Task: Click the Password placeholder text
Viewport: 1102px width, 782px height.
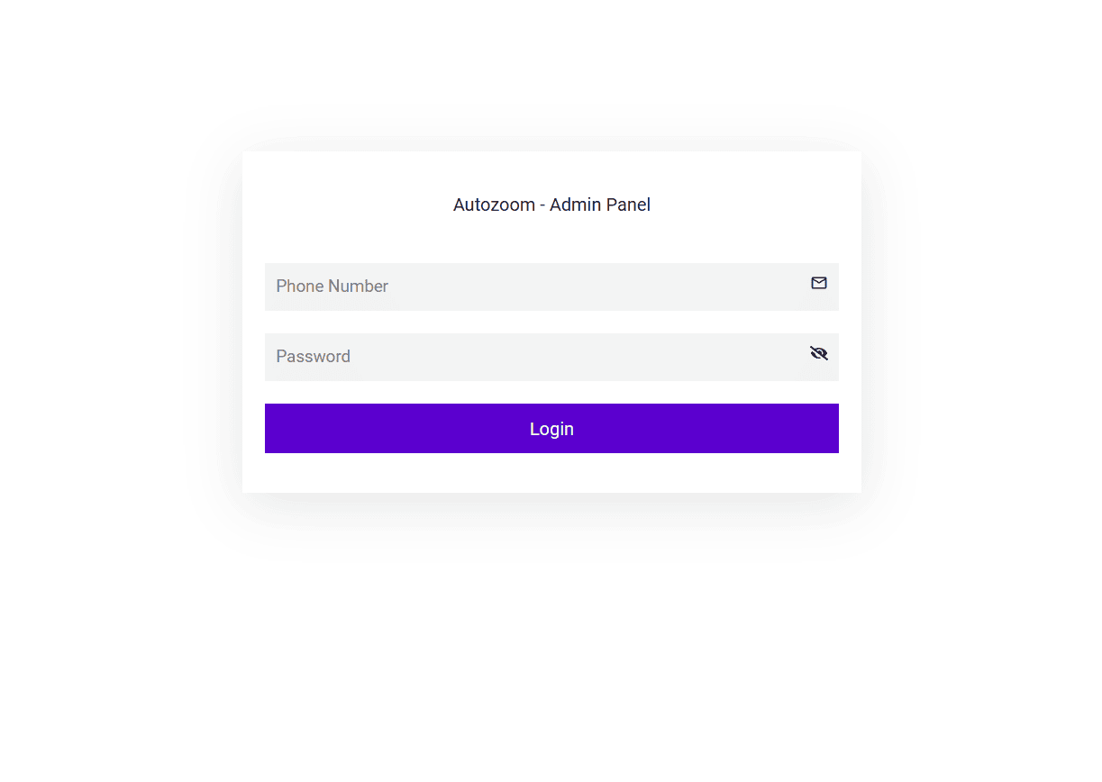Action: (x=313, y=357)
